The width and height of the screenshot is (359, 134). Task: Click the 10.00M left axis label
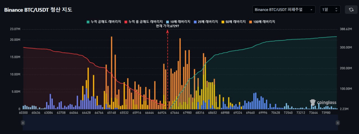pos(15,74)
